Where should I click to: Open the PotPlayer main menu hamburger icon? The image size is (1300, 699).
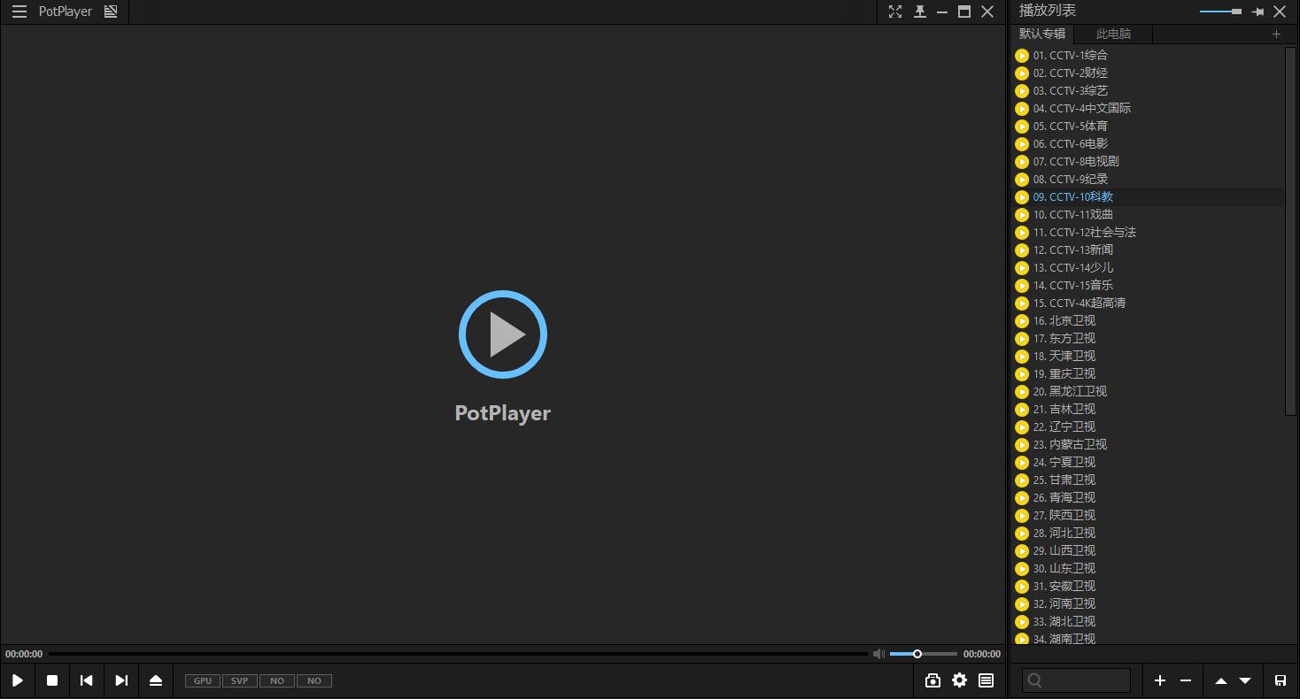19,12
